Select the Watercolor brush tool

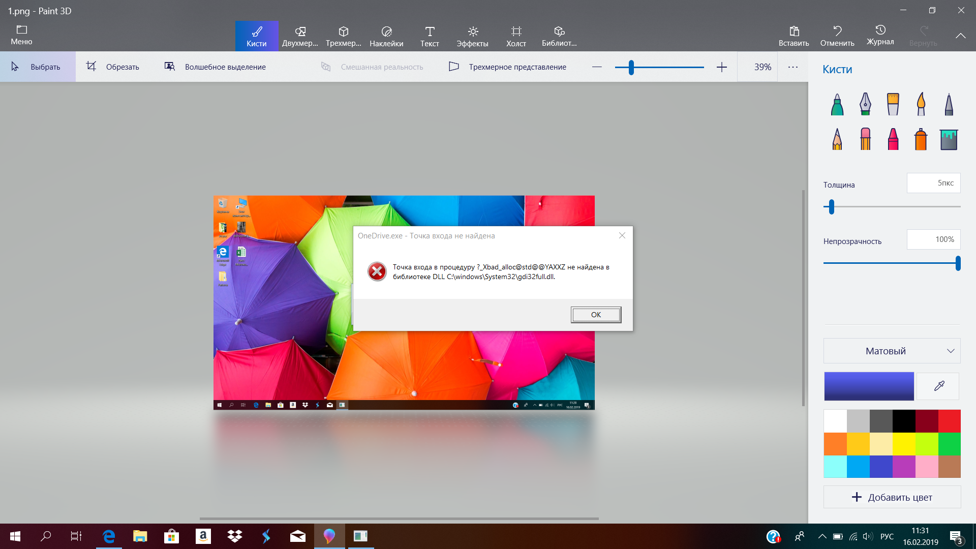(921, 104)
